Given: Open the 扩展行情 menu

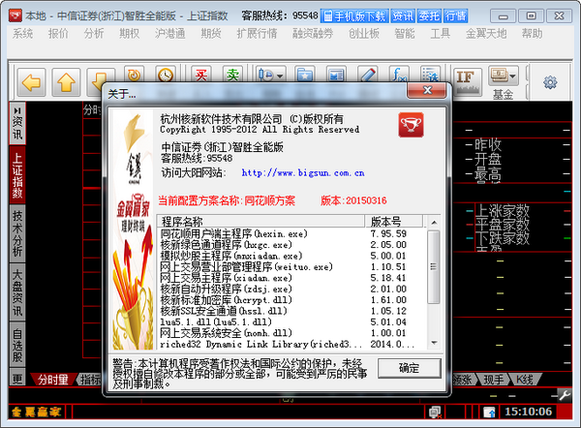Looking at the screenshot, I should [257, 34].
